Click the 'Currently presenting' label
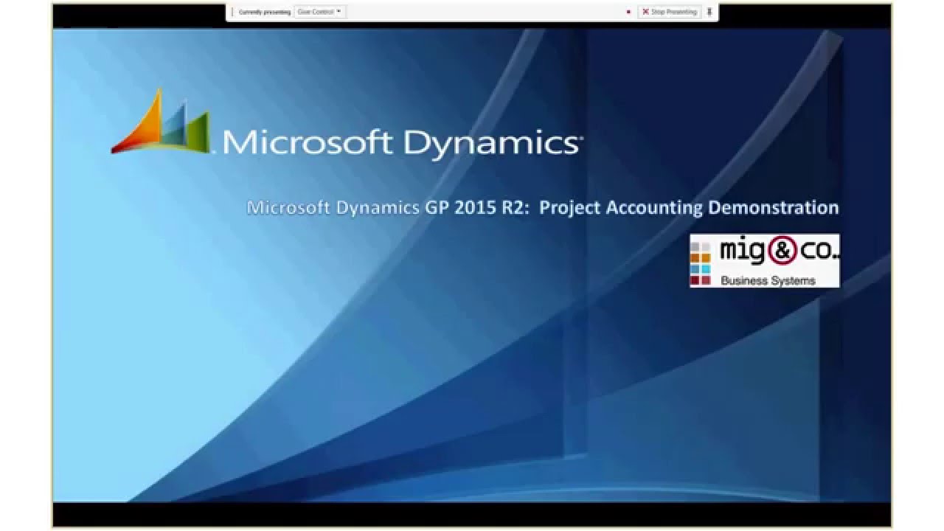 tap(264, 12)
